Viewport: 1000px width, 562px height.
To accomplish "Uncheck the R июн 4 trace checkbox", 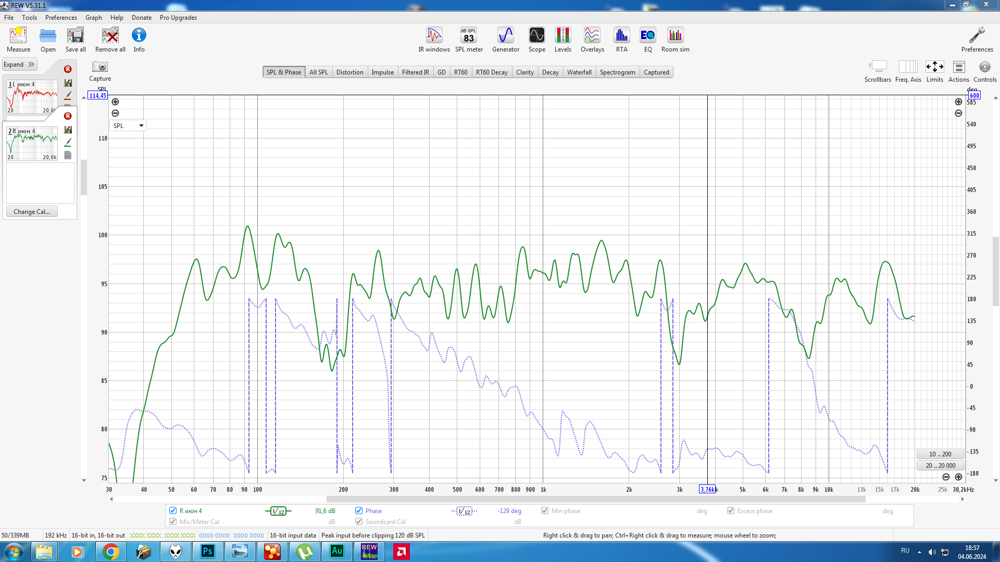I will [173, 510].
